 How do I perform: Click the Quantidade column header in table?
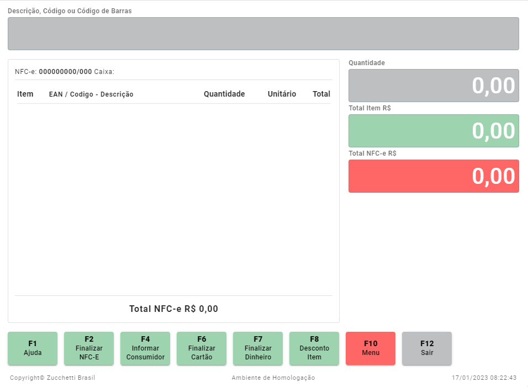click(224, 94)
